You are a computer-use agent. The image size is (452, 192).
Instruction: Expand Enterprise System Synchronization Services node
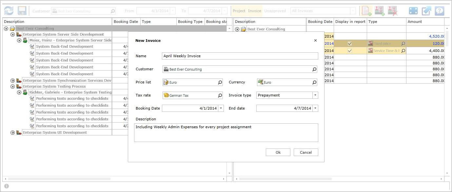12,80
